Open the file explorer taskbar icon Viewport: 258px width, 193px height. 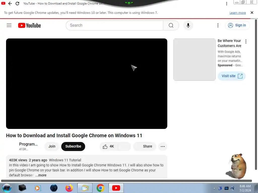pos(85,188)
